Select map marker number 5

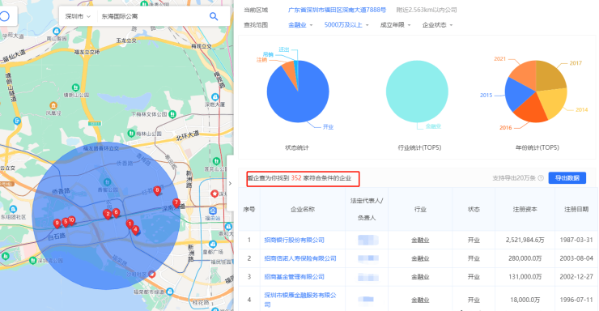(66, 222)
